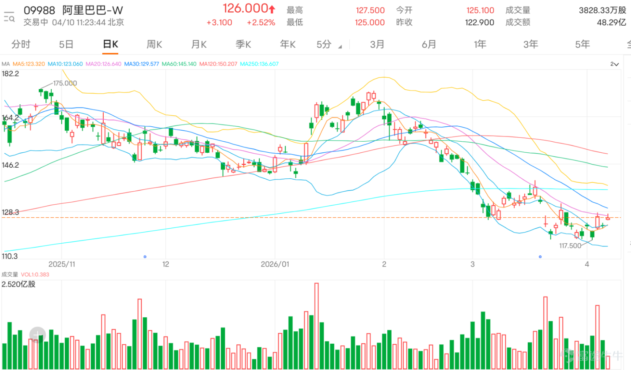The image size is (631, 370).
Task: Click the 2026/01 date axis label
Action: pos(275,264)
